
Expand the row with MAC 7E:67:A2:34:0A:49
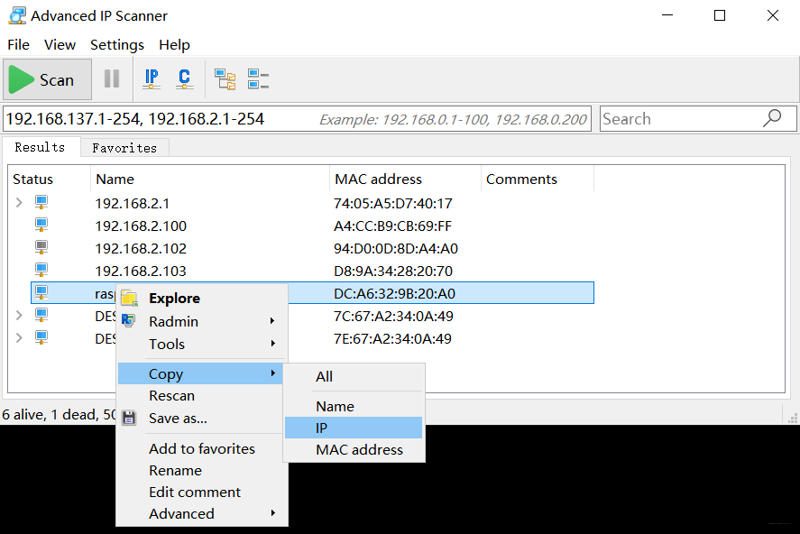coord(19,337)
